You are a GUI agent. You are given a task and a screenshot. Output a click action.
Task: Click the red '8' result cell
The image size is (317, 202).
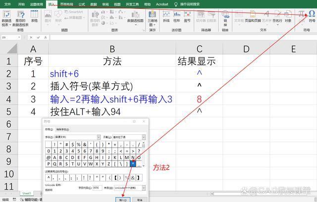pyautogui.click(x=199, y=99)
